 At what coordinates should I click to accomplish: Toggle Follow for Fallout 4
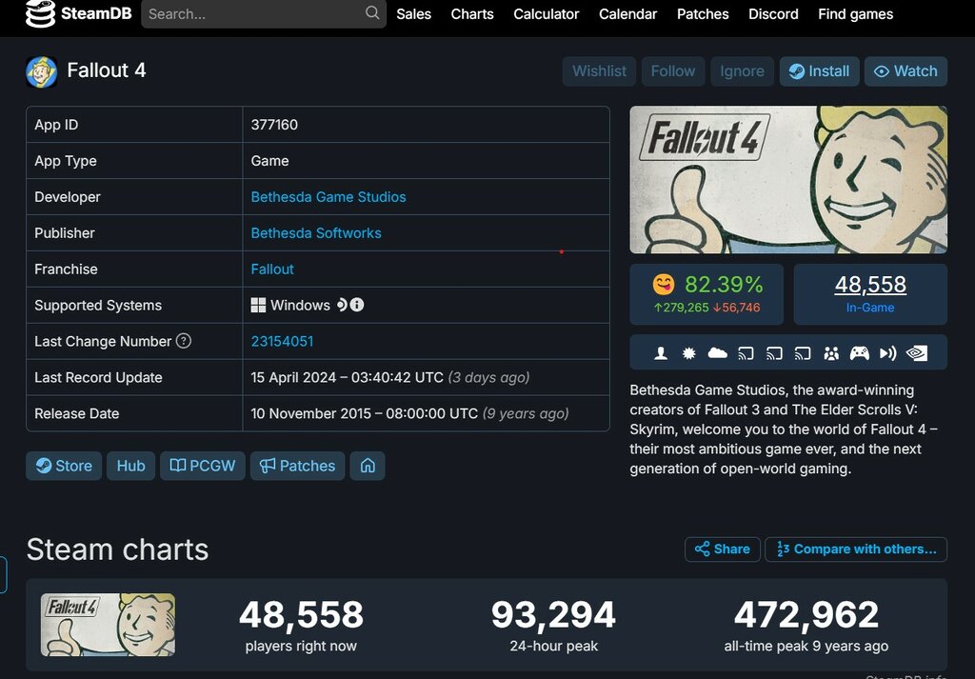(x=672, y=70)
